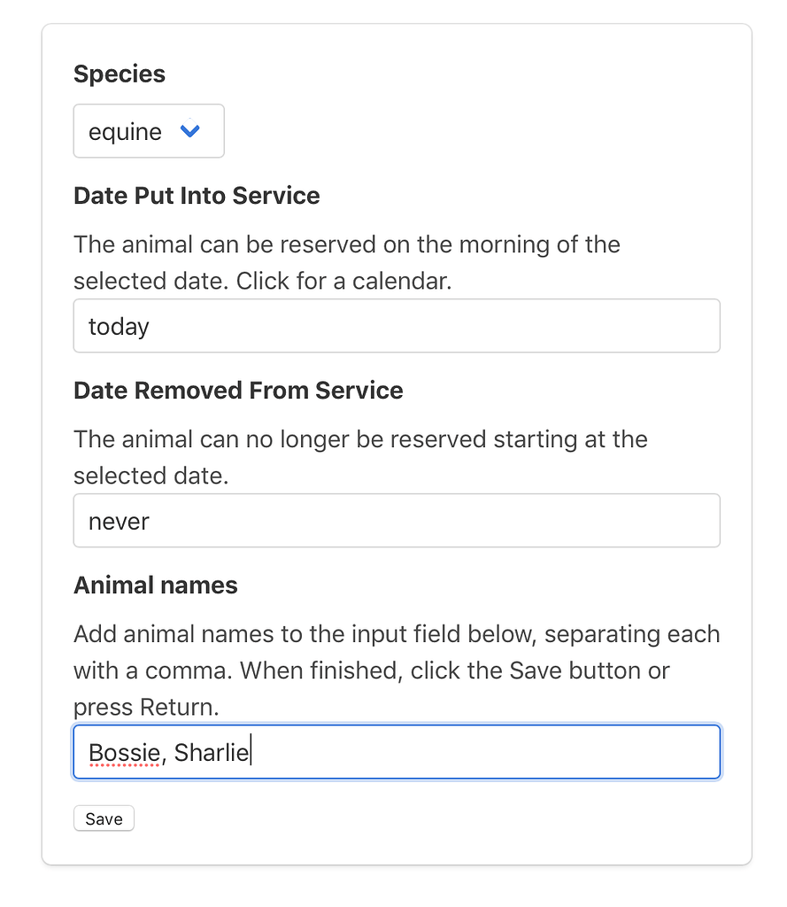Click the word equine in the selector
The image size is (787, 907).
(125, 132)
